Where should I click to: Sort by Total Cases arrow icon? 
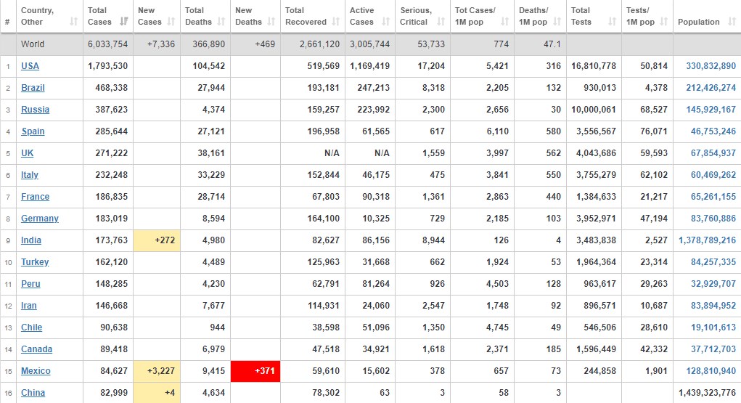124,22
